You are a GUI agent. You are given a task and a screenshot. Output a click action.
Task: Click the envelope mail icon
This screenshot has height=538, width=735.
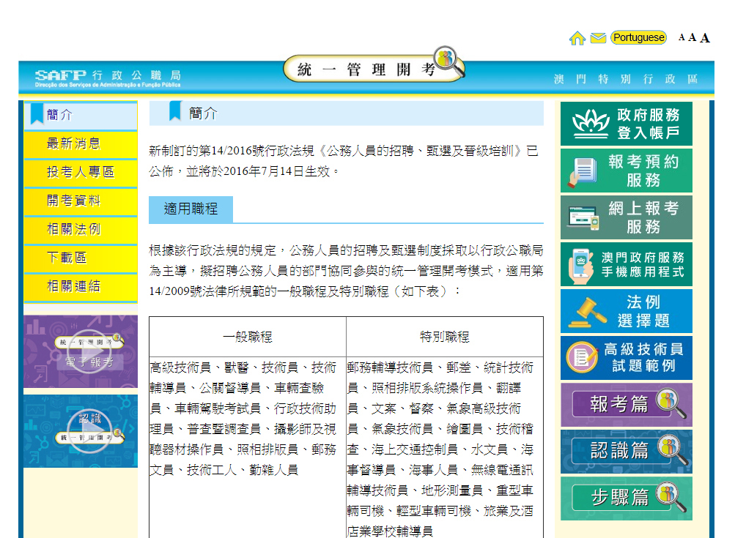tap(598, 38)
